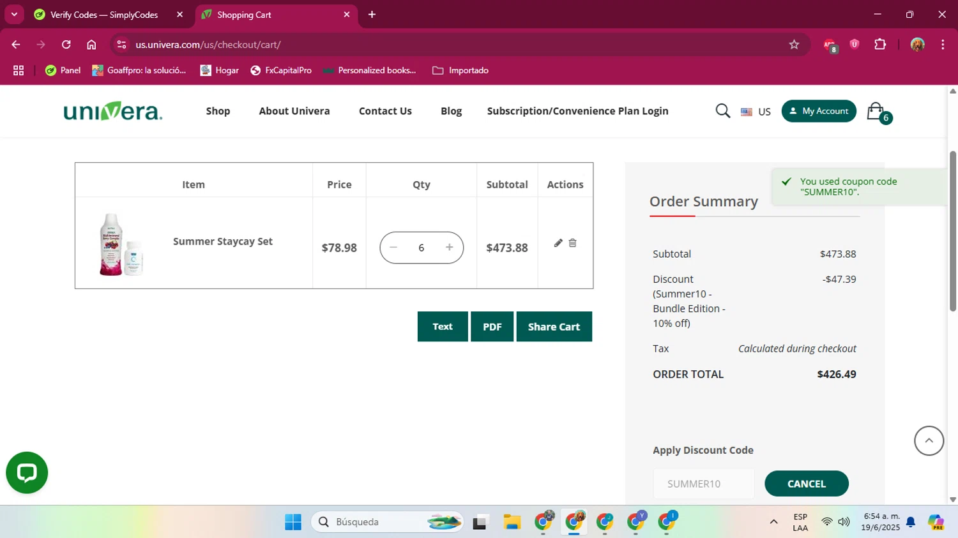Open the bookmarks apps grid icon
Screen dimensions: 958x538
tap(19, 70)
